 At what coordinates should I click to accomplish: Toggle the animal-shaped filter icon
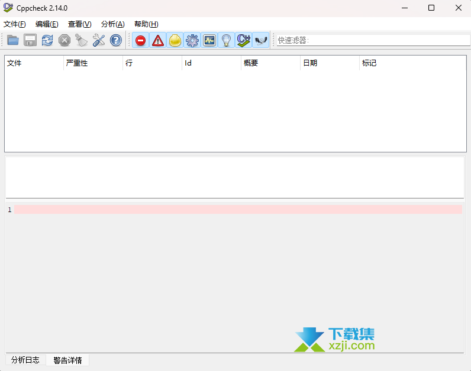261,40
